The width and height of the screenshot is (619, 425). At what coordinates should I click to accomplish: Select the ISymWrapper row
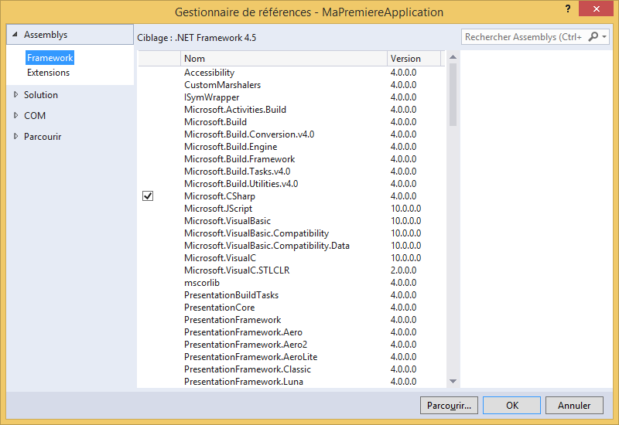292,97
